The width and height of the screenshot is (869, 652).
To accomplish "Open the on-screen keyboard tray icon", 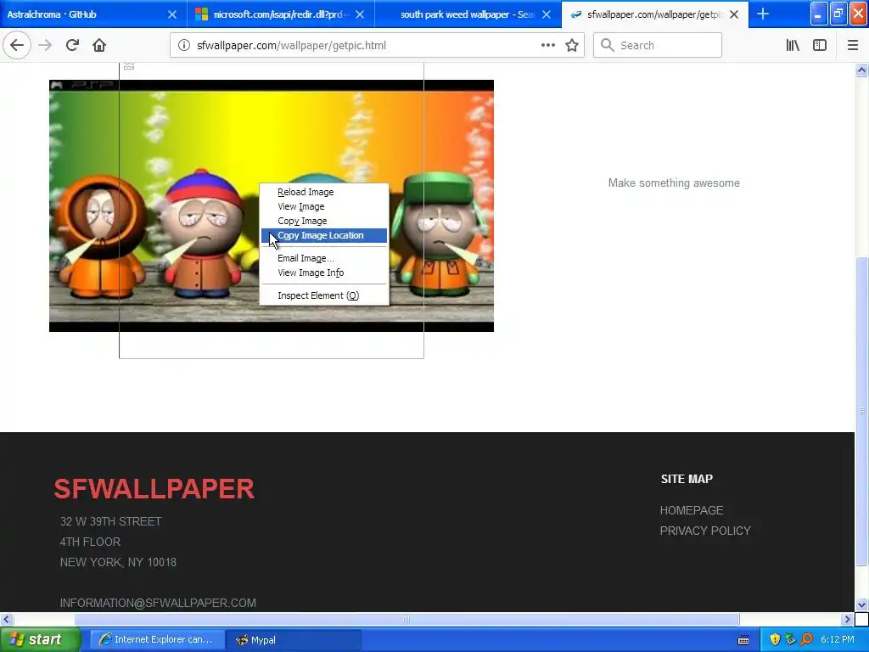I will (x=743, y=640).
